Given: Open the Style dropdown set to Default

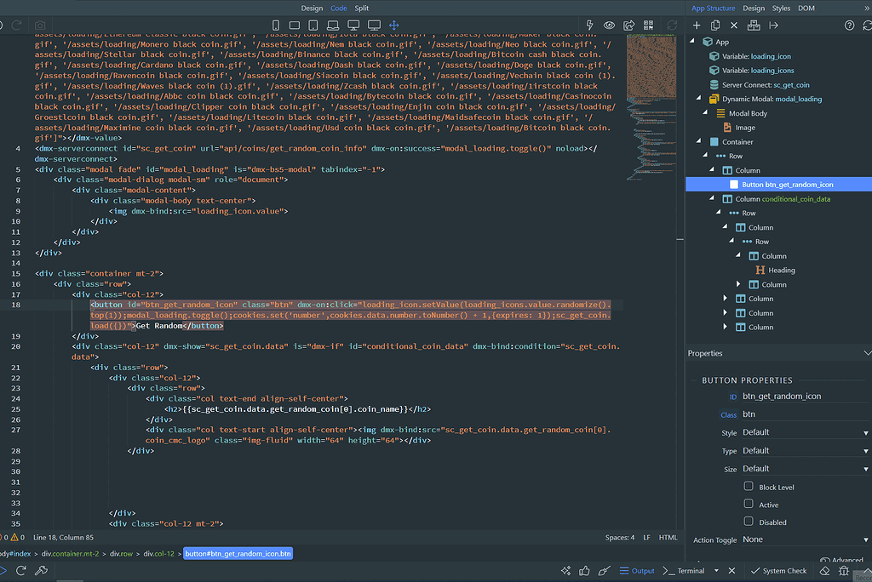Looking at the screenshot, I should (x=805, y=431).
